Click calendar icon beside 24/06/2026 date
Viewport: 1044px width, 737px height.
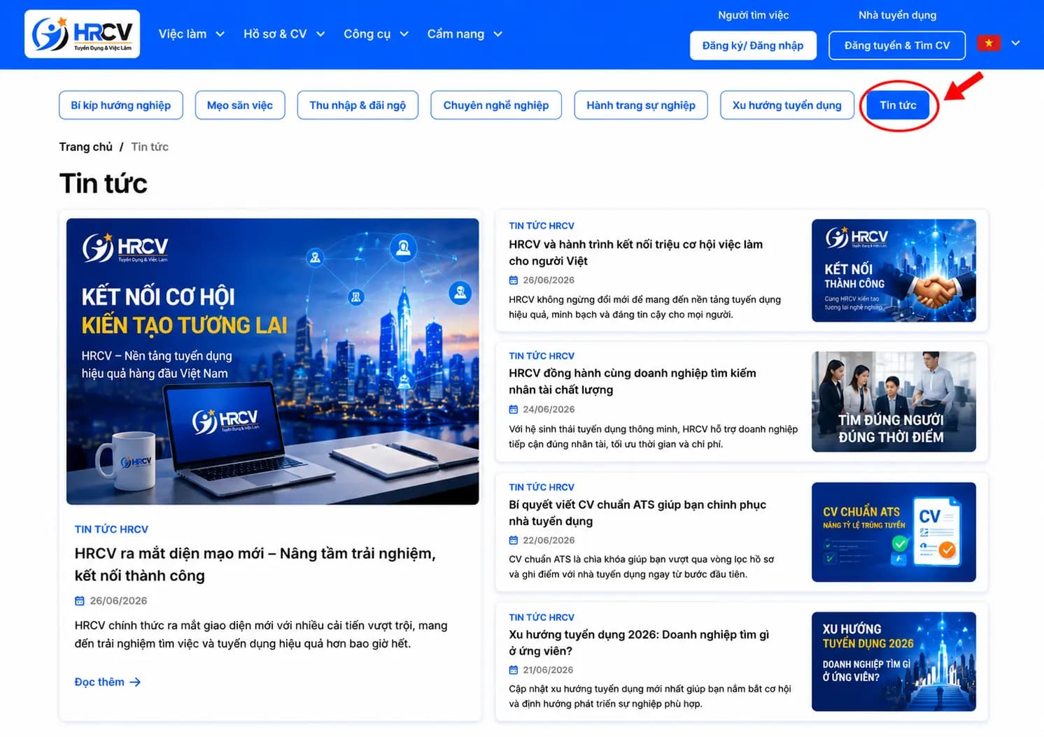[x=514, y=409]
